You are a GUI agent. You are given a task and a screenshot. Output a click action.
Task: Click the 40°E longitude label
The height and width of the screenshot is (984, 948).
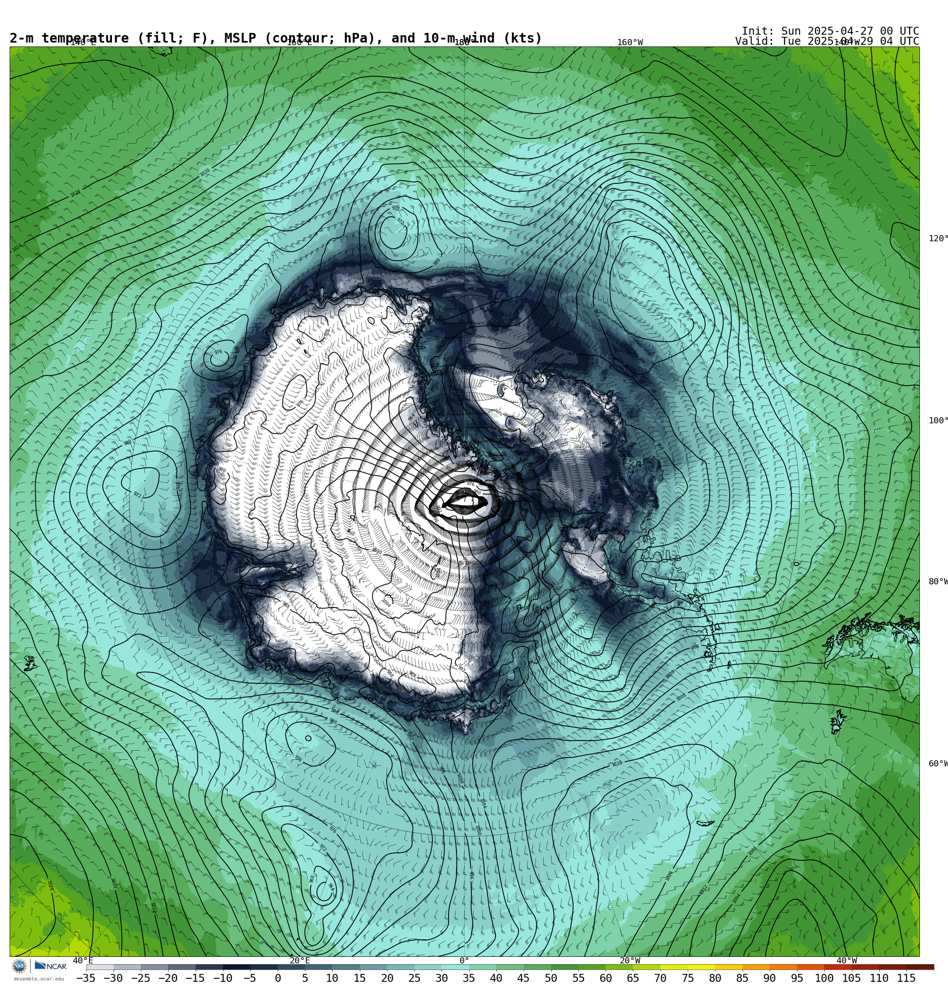pos(83,960)
